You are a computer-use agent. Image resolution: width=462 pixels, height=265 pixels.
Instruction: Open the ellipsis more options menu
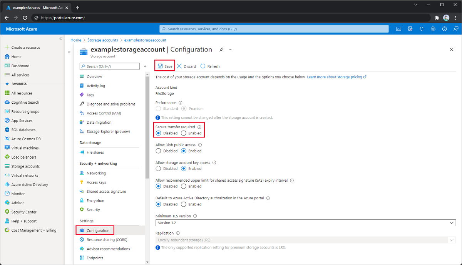click(x=231, y=50)
